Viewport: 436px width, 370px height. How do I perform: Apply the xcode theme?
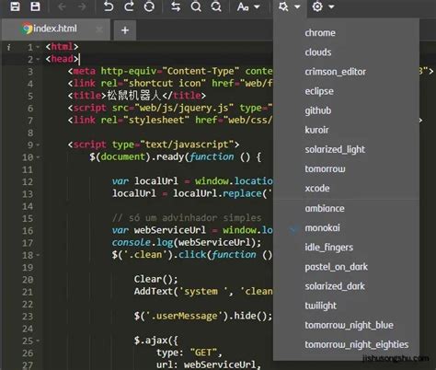click(x=317, y=189)
